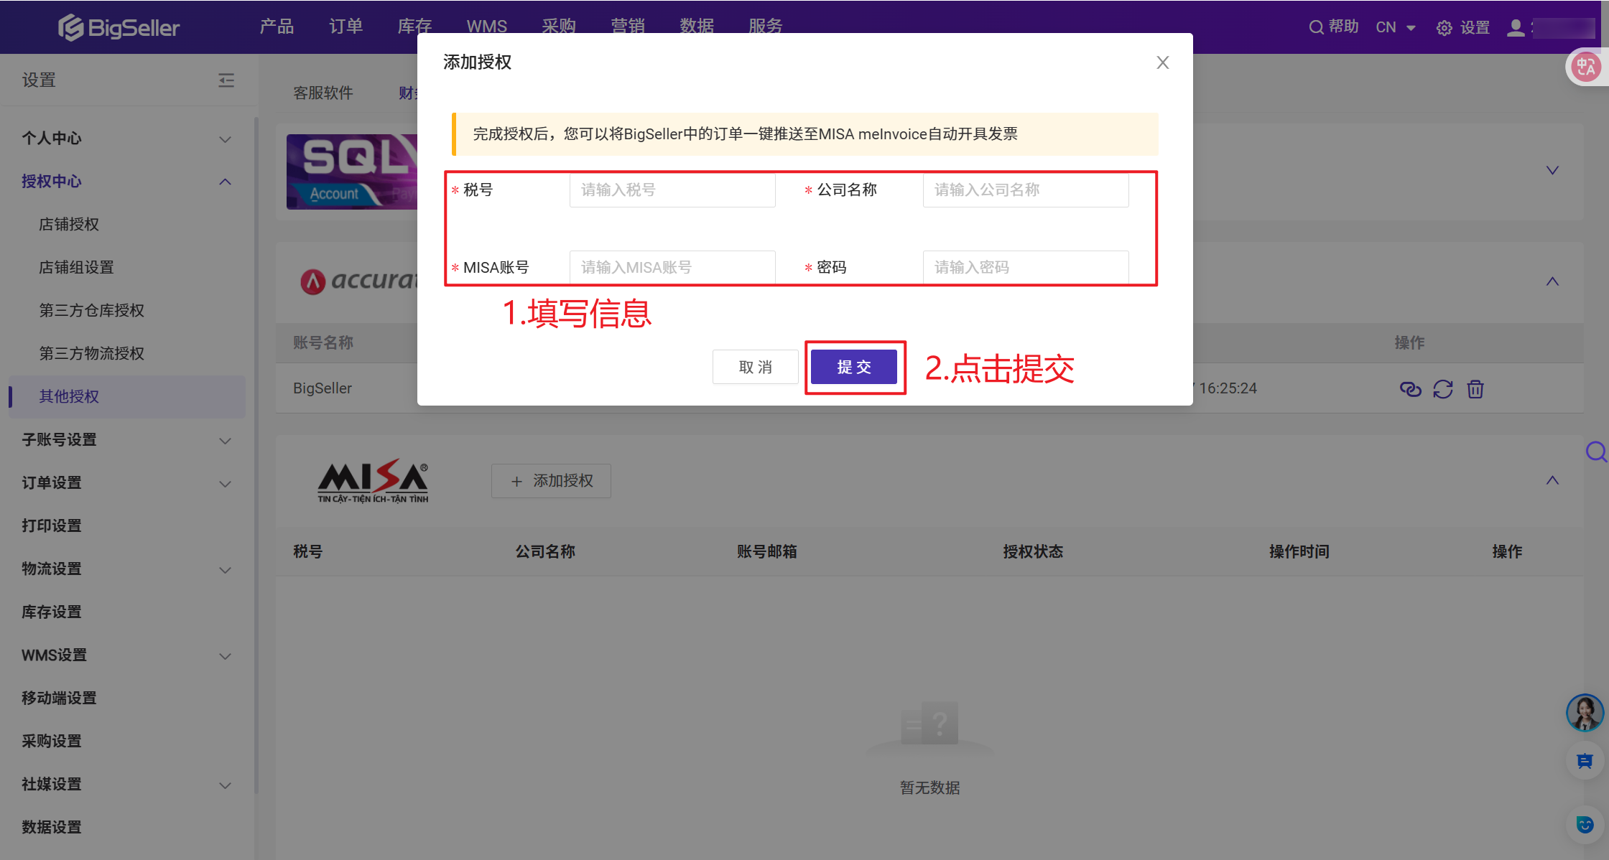Expand 社媒设置 sidebar section
The width and height of the screenshot is (1609, 860).
click(225, 785)
